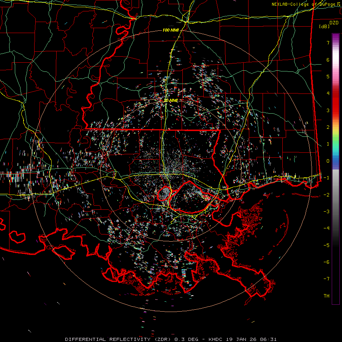The image size is (342, 342).
Task: Click the 5 value on the legend
Action: coord(328,76)
